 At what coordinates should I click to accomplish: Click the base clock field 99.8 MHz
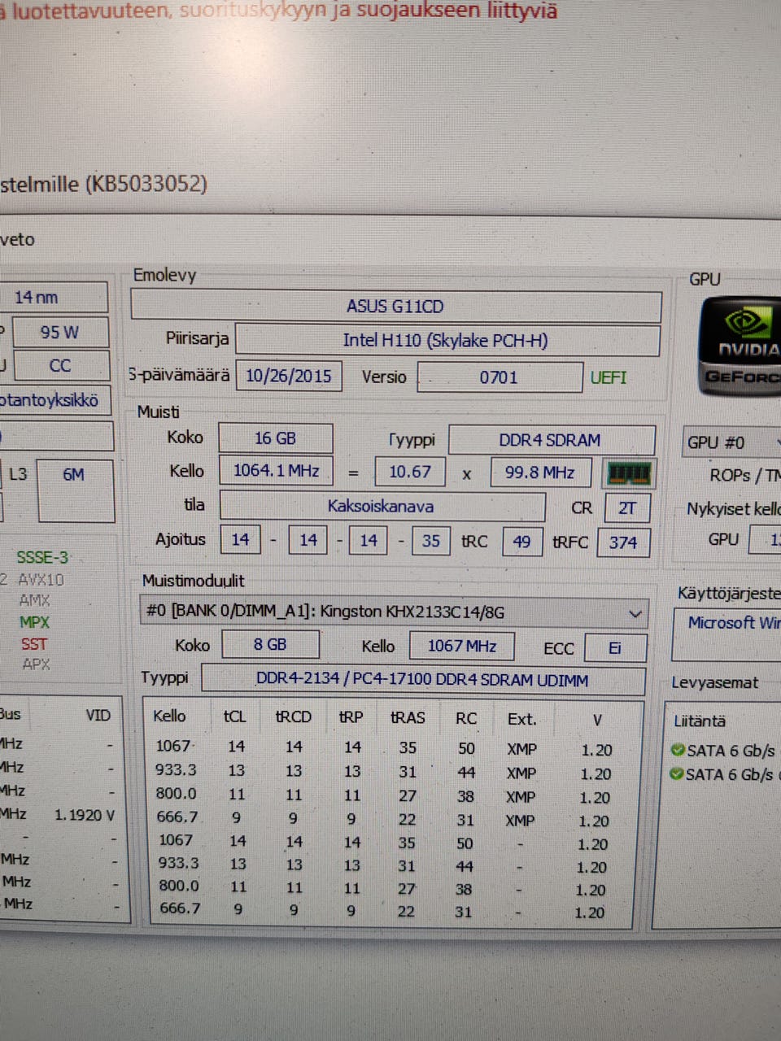[540, 473]
